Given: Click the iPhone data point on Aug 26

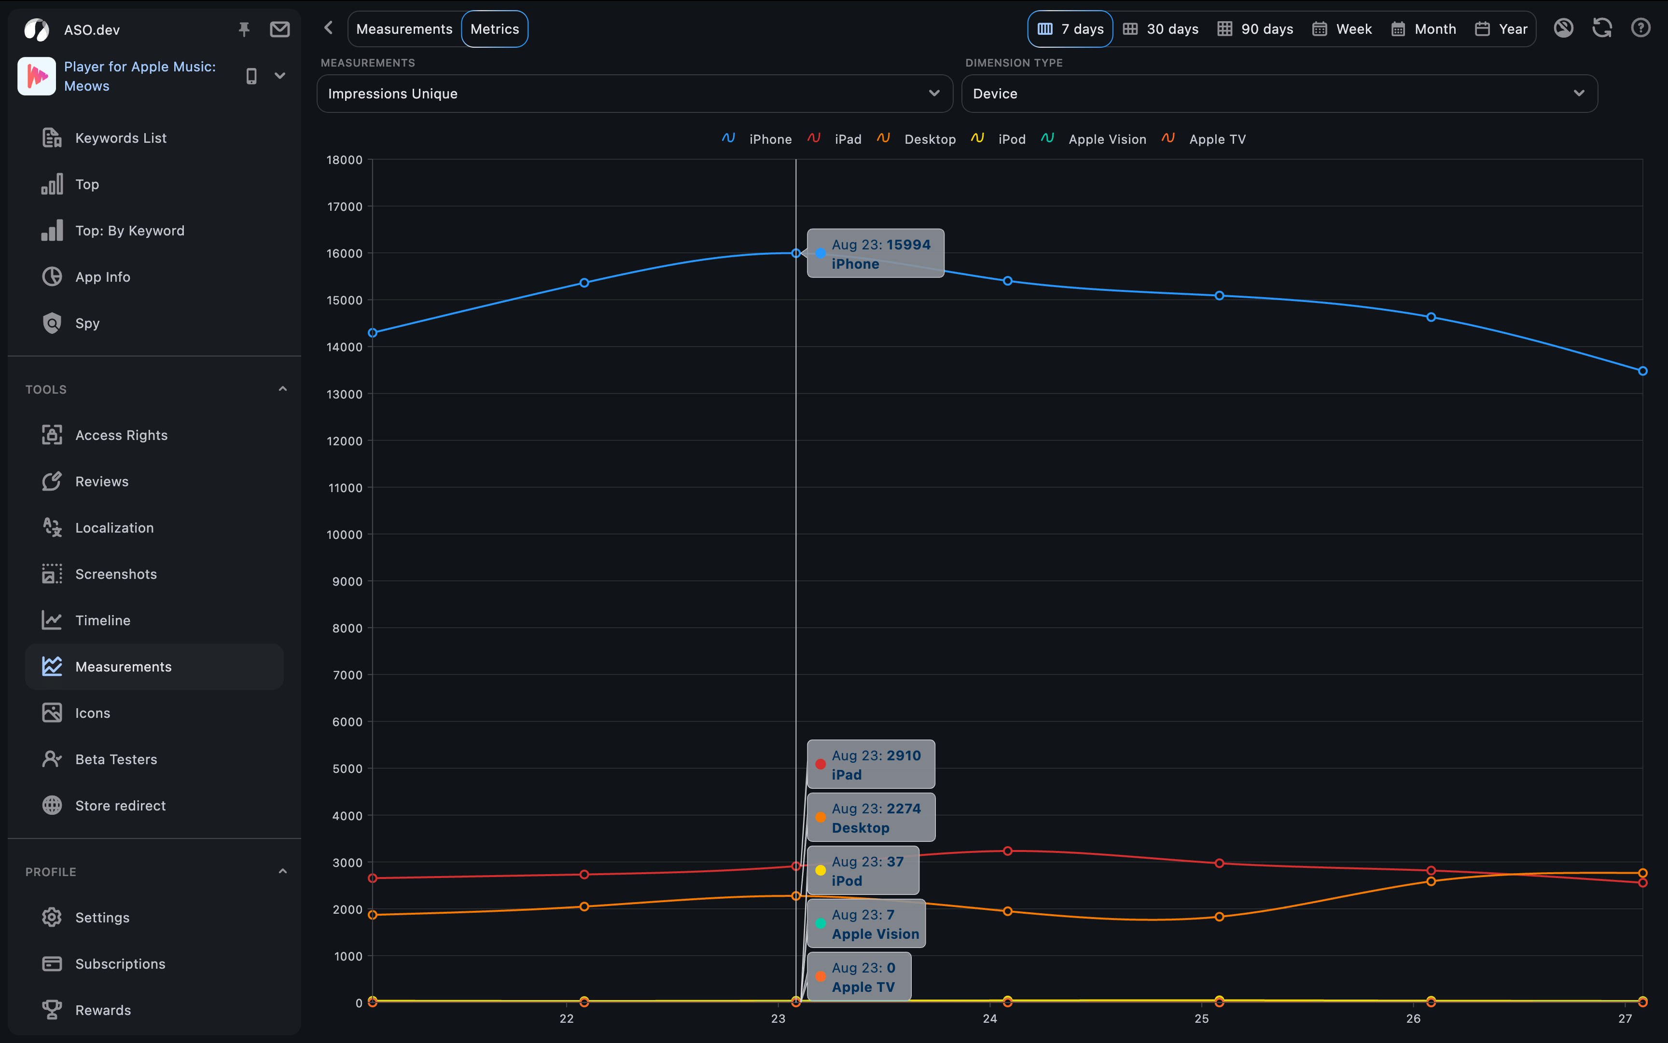Looking at the screenshot, I should [x=1431, y=316].
